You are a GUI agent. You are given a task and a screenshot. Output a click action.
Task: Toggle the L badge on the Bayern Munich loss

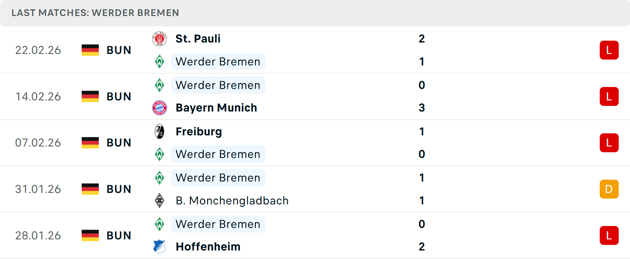coord(609,96)
